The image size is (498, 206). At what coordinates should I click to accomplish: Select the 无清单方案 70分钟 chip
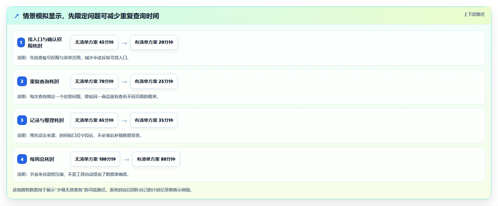pos(94,81)
